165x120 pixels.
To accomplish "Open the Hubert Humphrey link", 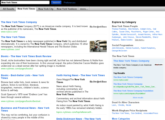I will [x=148, y=48].
